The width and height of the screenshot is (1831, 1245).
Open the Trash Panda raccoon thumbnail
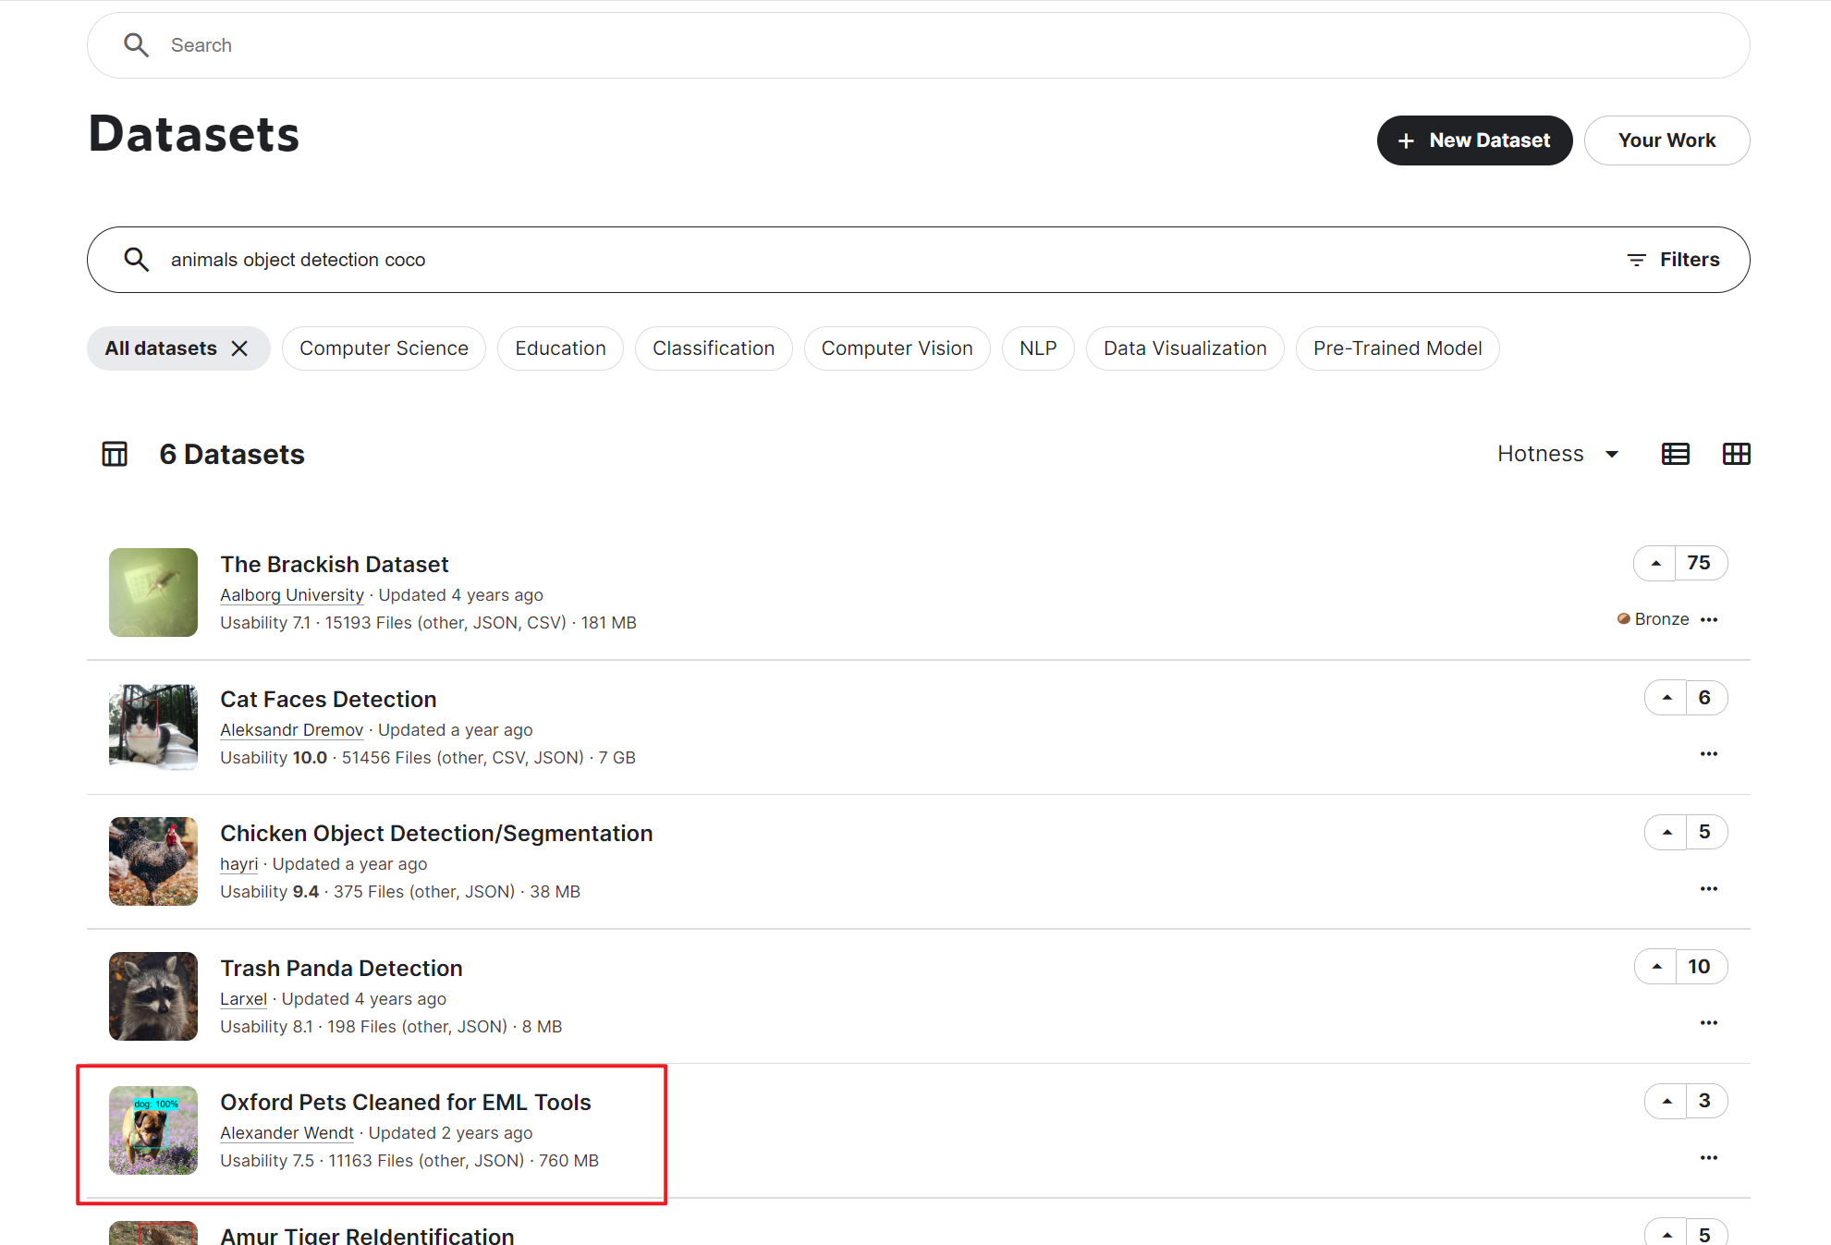[153, 996]
